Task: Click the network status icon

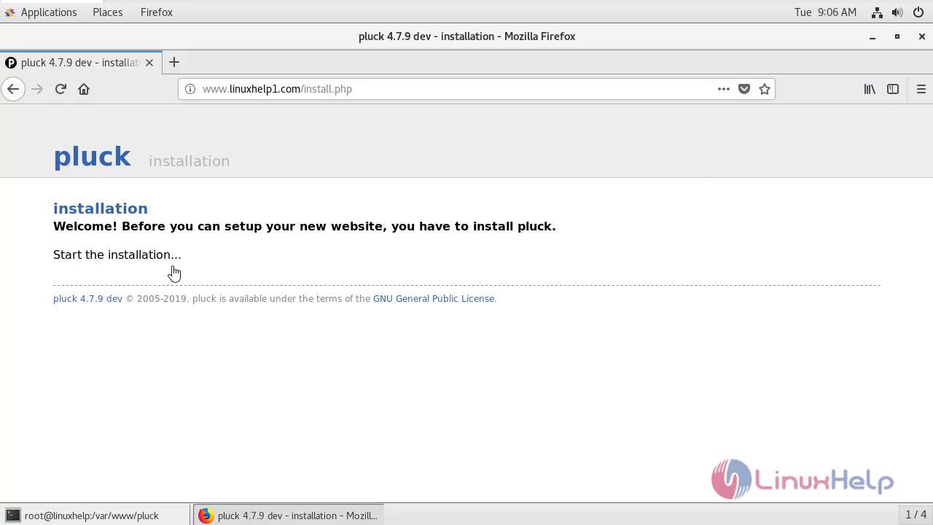Action: point(877,12)
